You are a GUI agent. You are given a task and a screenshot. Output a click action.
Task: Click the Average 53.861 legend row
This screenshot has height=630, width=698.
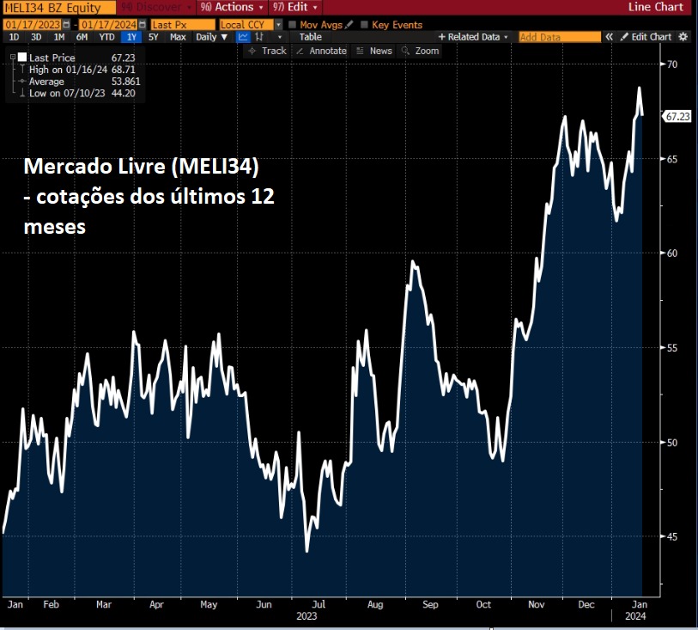coord(79,81)
